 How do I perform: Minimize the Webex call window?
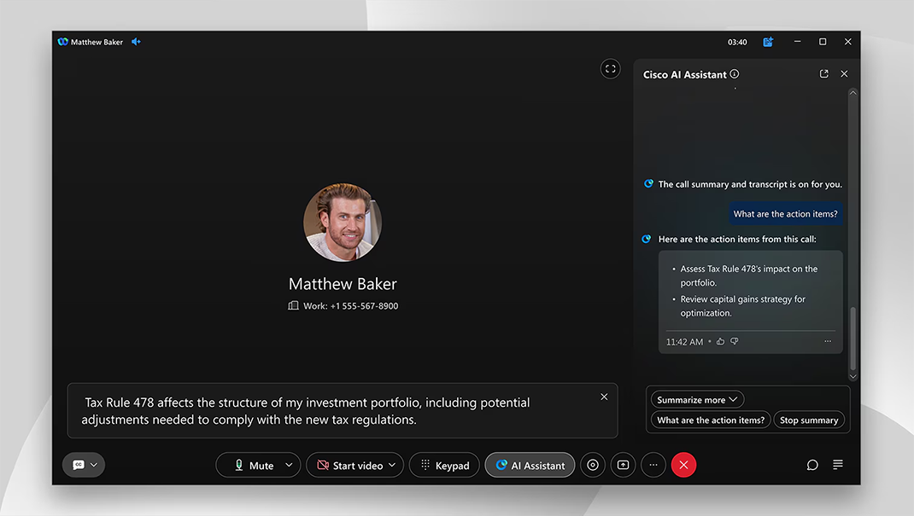tap(798, 42)
